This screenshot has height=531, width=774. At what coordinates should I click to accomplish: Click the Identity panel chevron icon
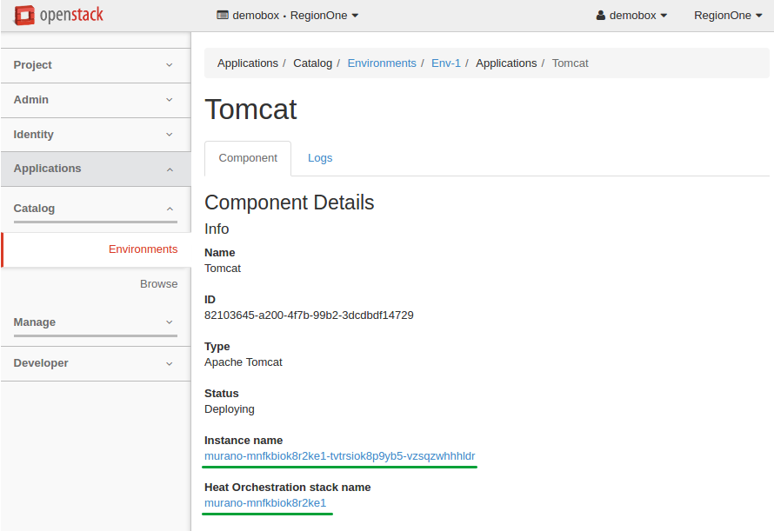(170, 135)
